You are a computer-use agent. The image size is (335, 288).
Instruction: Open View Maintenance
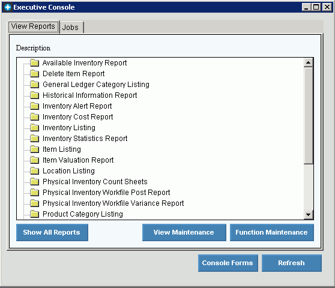tap(184, 232)
